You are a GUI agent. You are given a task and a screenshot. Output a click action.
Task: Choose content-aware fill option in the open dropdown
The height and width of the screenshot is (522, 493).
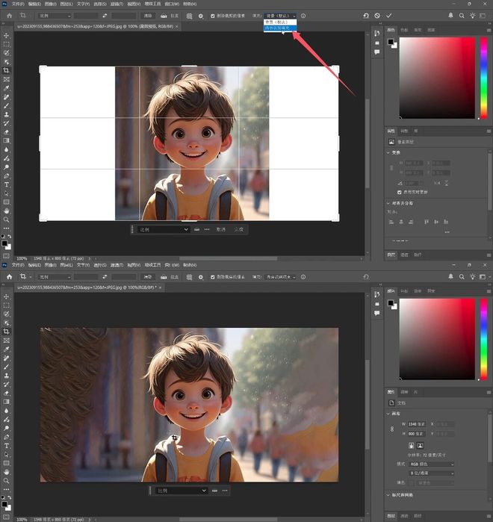tap(280, 28)
